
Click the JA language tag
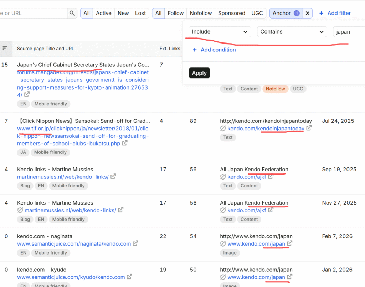tap(23, 152)
